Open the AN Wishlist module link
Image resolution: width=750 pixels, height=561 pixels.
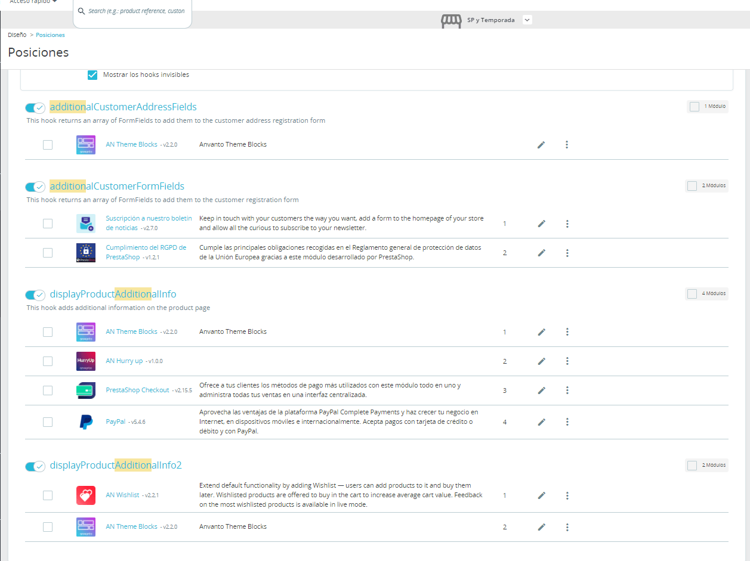pyautogui.click(x=122, y=495)
